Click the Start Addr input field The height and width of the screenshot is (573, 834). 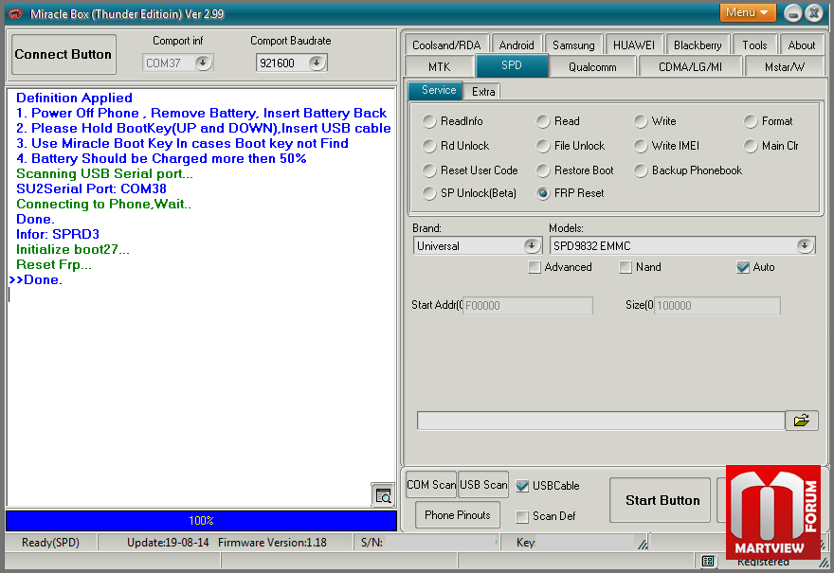point(527,306)
